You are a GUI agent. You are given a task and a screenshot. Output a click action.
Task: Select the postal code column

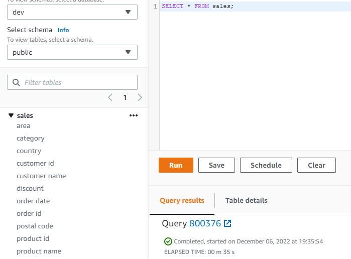(35, 226)
